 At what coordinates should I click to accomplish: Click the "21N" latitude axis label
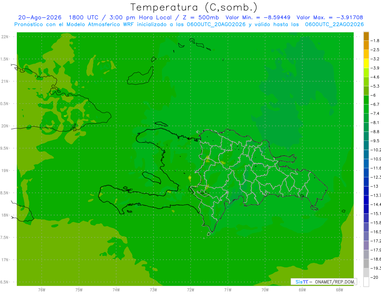4,81
